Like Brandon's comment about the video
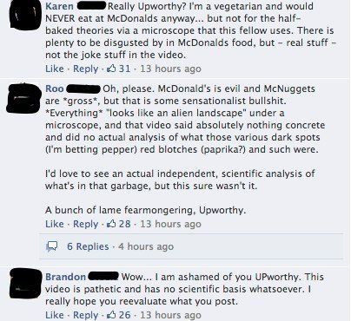The height and width of the screenshot is (321, 351). [55, 315]
